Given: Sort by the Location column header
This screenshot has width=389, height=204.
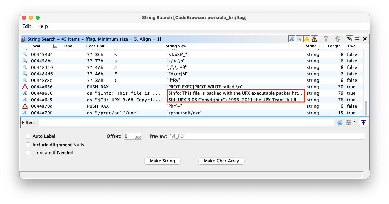Looking at the screenshot, I should click(x=38, y=46).
